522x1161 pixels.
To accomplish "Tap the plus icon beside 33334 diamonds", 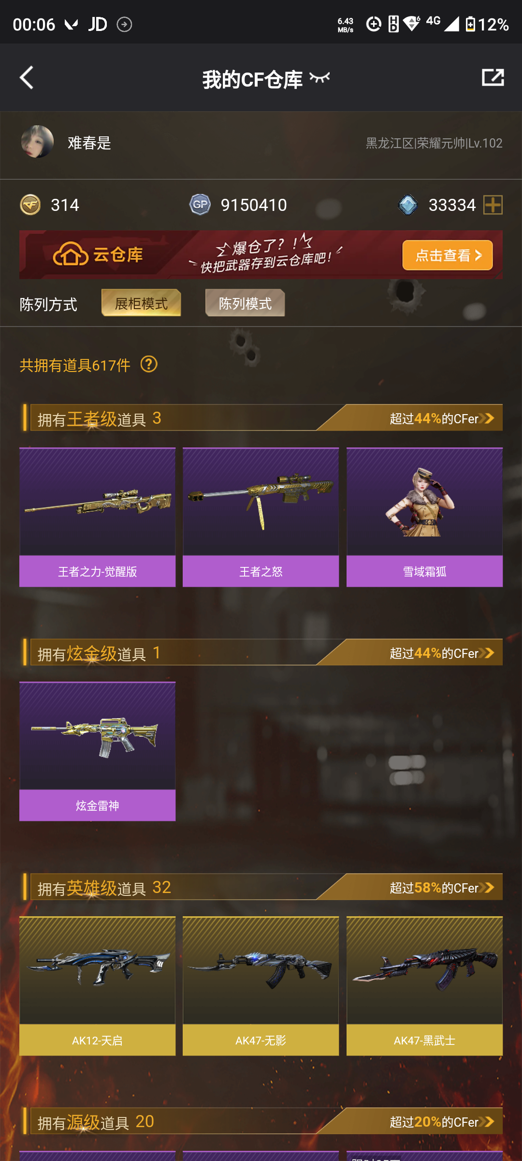I will pyautogui.click(x=493, y=205).
